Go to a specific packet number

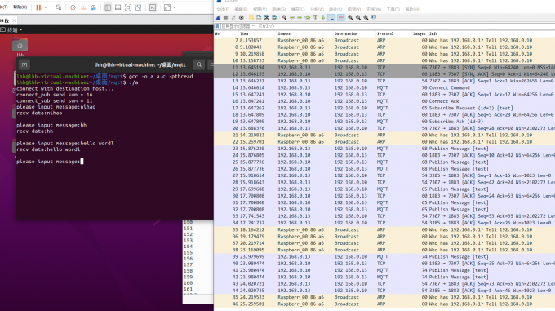click(x=308, y=17)
